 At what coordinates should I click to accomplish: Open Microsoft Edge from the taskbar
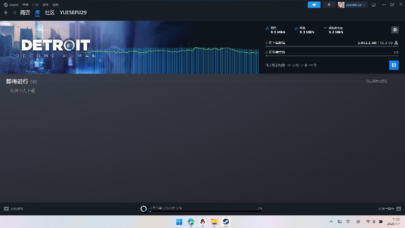tap(191, 222)
